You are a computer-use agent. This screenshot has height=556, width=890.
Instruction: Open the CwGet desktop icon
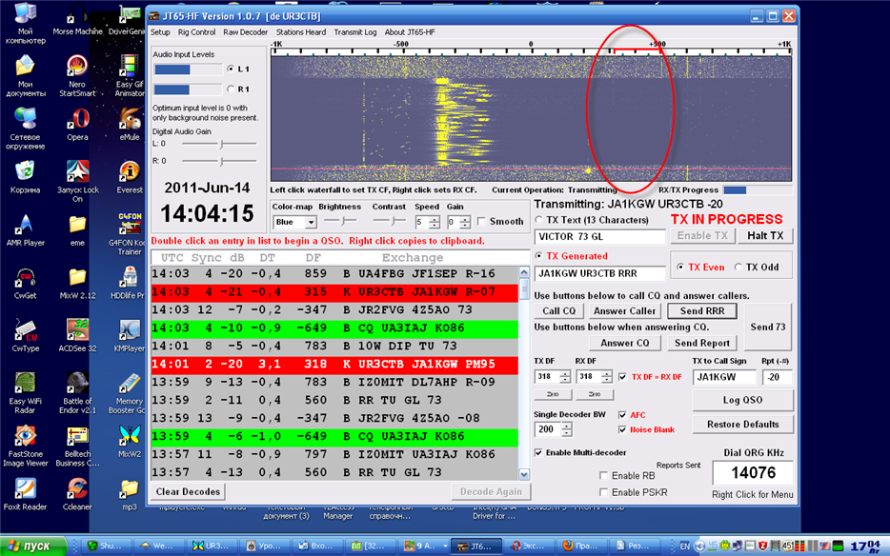[x=25, y=283]
